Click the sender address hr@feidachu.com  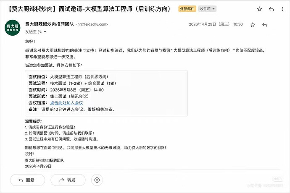pyautogui.click(x=92, y=24)
